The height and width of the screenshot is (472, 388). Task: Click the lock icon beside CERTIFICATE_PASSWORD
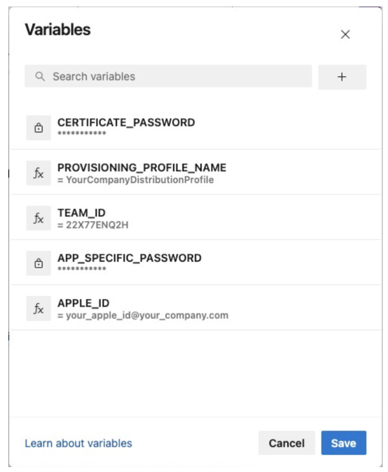click(x=38, y=128)
